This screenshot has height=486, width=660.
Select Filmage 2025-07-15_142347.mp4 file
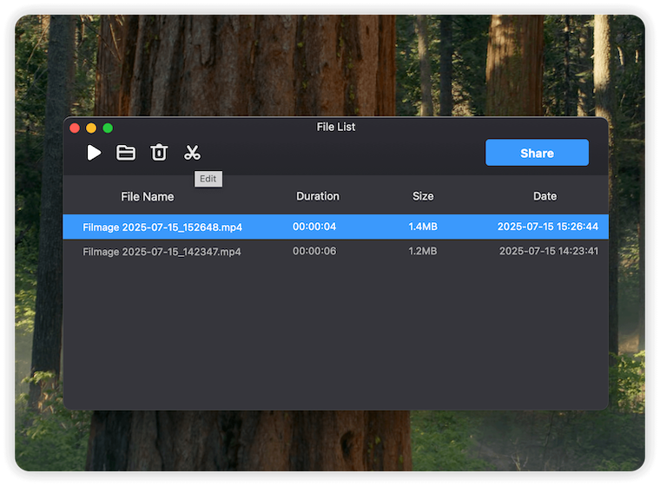tap(162, 252)
